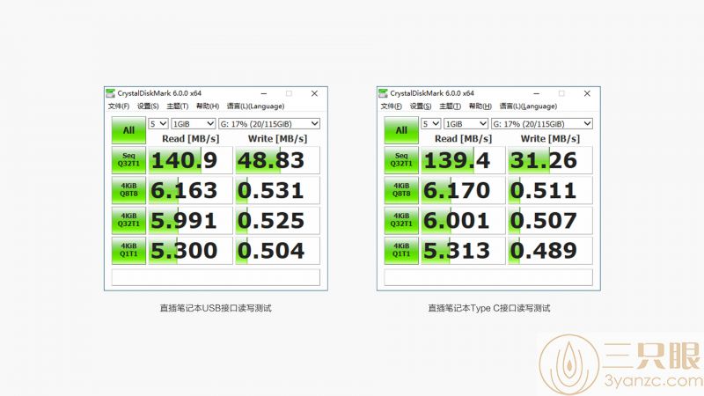Minimize the right CrystalDiskMark window
The width and height of the screenshot is (704, 396).
click(537, 93)
